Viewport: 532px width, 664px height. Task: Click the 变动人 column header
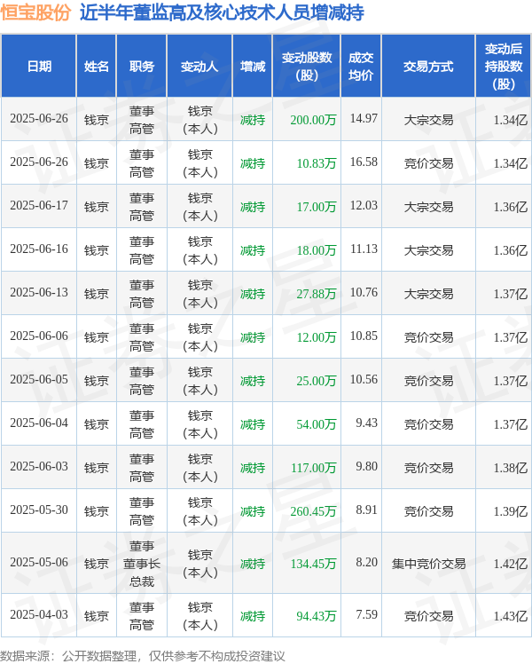pyautogui.click(x=199, y=67)
